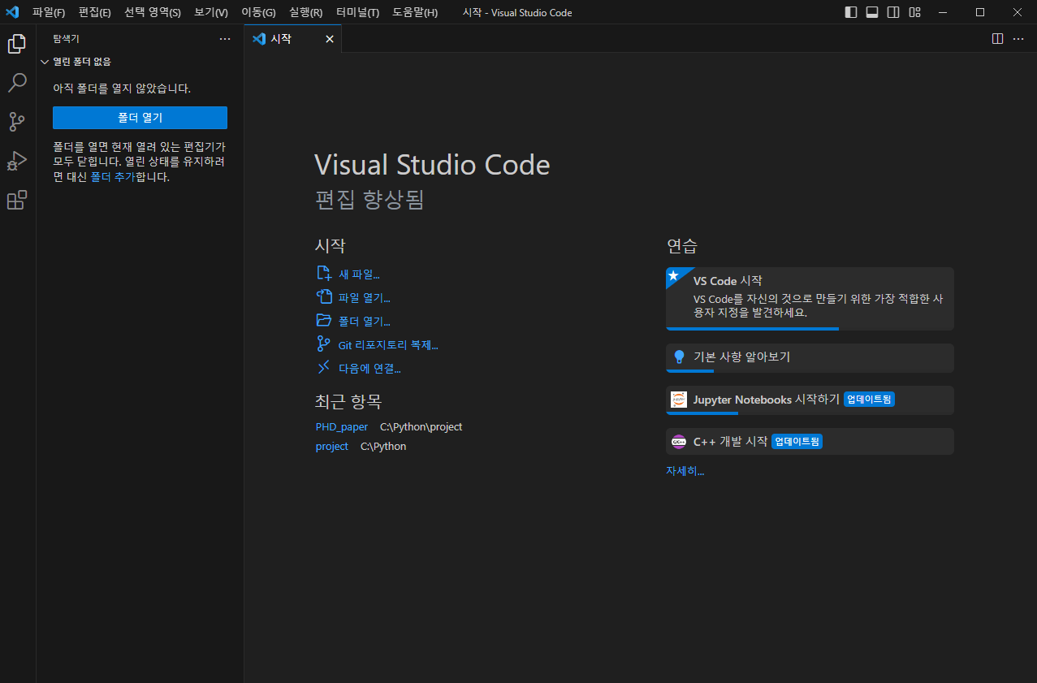This screenshot has height=683, width=1037.
Task: Click the C++ logo icon
Action: 679,442
